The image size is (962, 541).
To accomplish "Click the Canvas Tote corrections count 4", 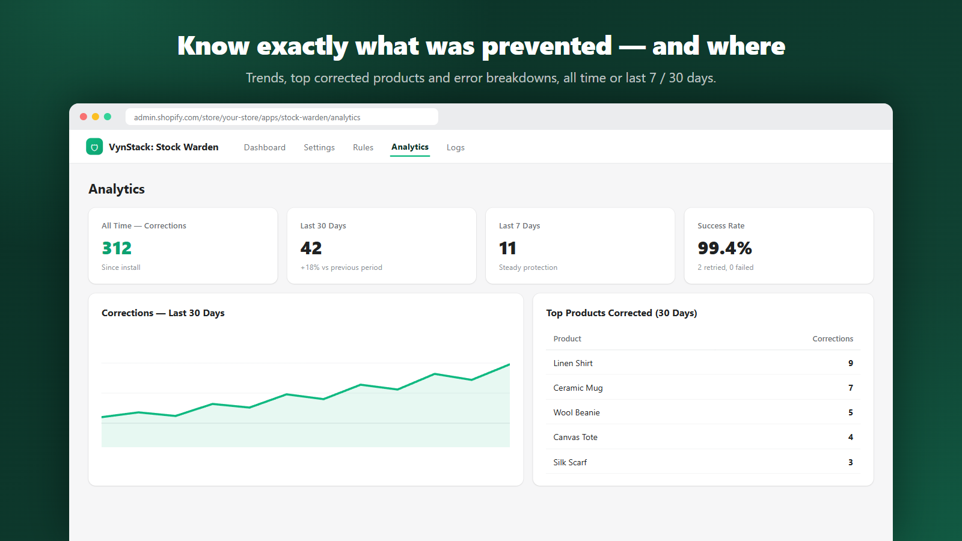I will pos(851,437).
